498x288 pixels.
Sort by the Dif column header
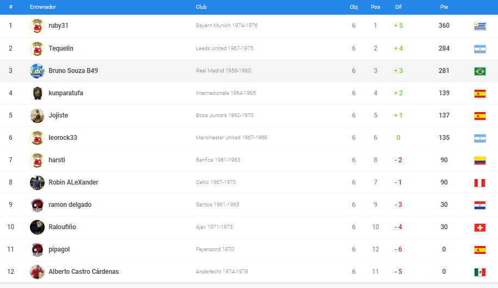click(x=398, y=7)
